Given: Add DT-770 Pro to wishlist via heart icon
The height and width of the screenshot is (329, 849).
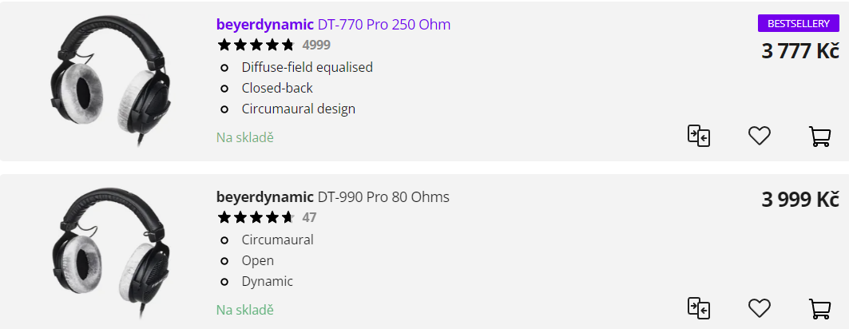Looking at the screenshot, I should pyautogui.click(x=759, y=135).
